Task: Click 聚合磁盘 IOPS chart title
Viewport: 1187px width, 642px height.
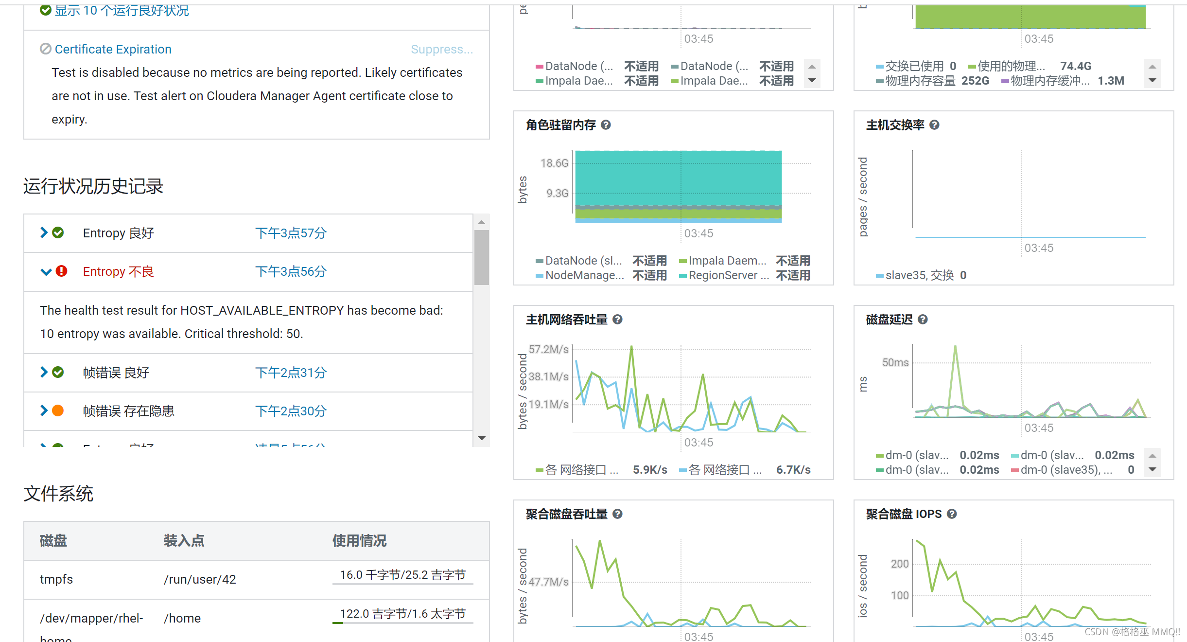Action: pos(904,514)
